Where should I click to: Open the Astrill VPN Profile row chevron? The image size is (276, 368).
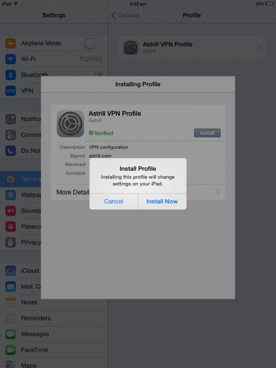[259, 48]
